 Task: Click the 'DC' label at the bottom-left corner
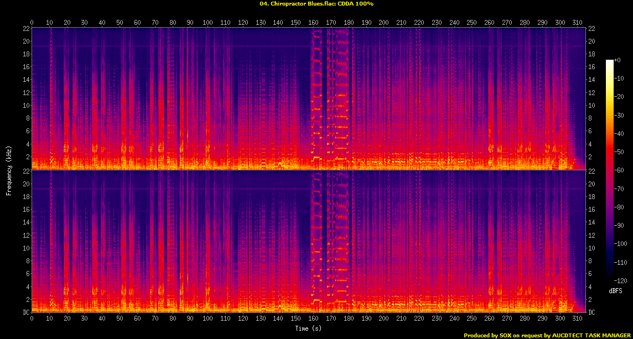coord(25,312)
